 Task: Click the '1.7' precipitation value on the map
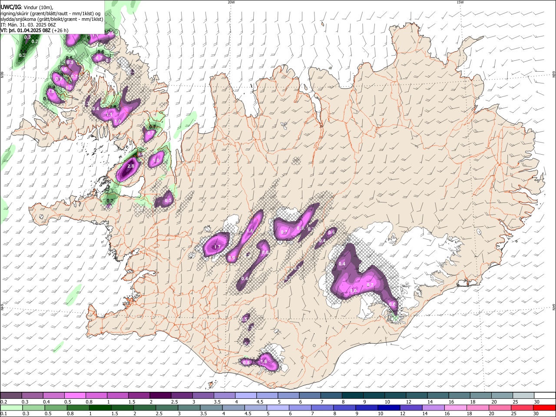pos(218,247)
